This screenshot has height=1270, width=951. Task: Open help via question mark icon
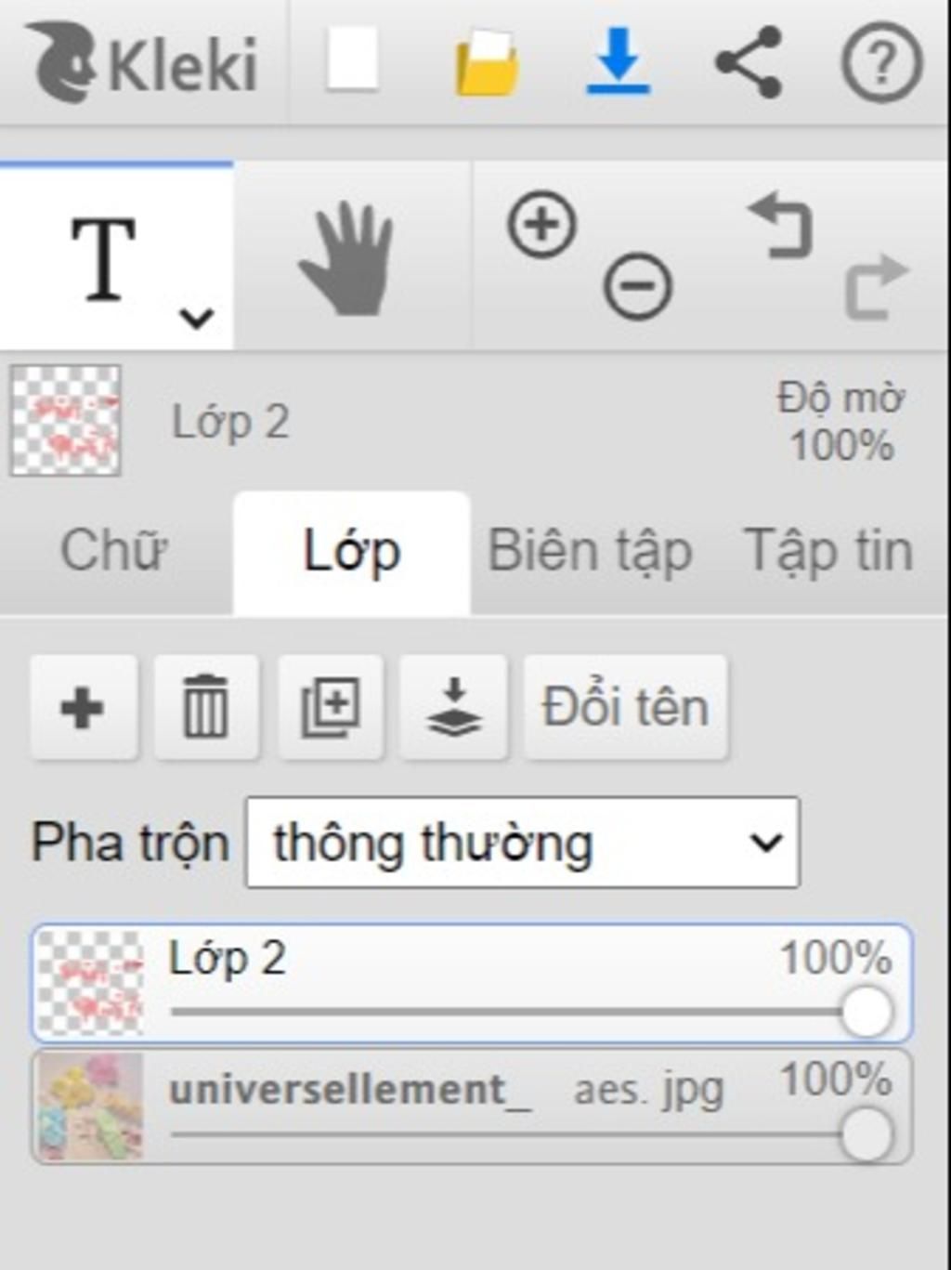[x=881, y=62]
